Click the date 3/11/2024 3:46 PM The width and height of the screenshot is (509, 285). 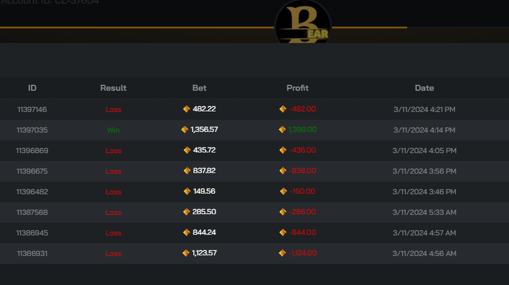pyautogui.click(x=424, y=192)
